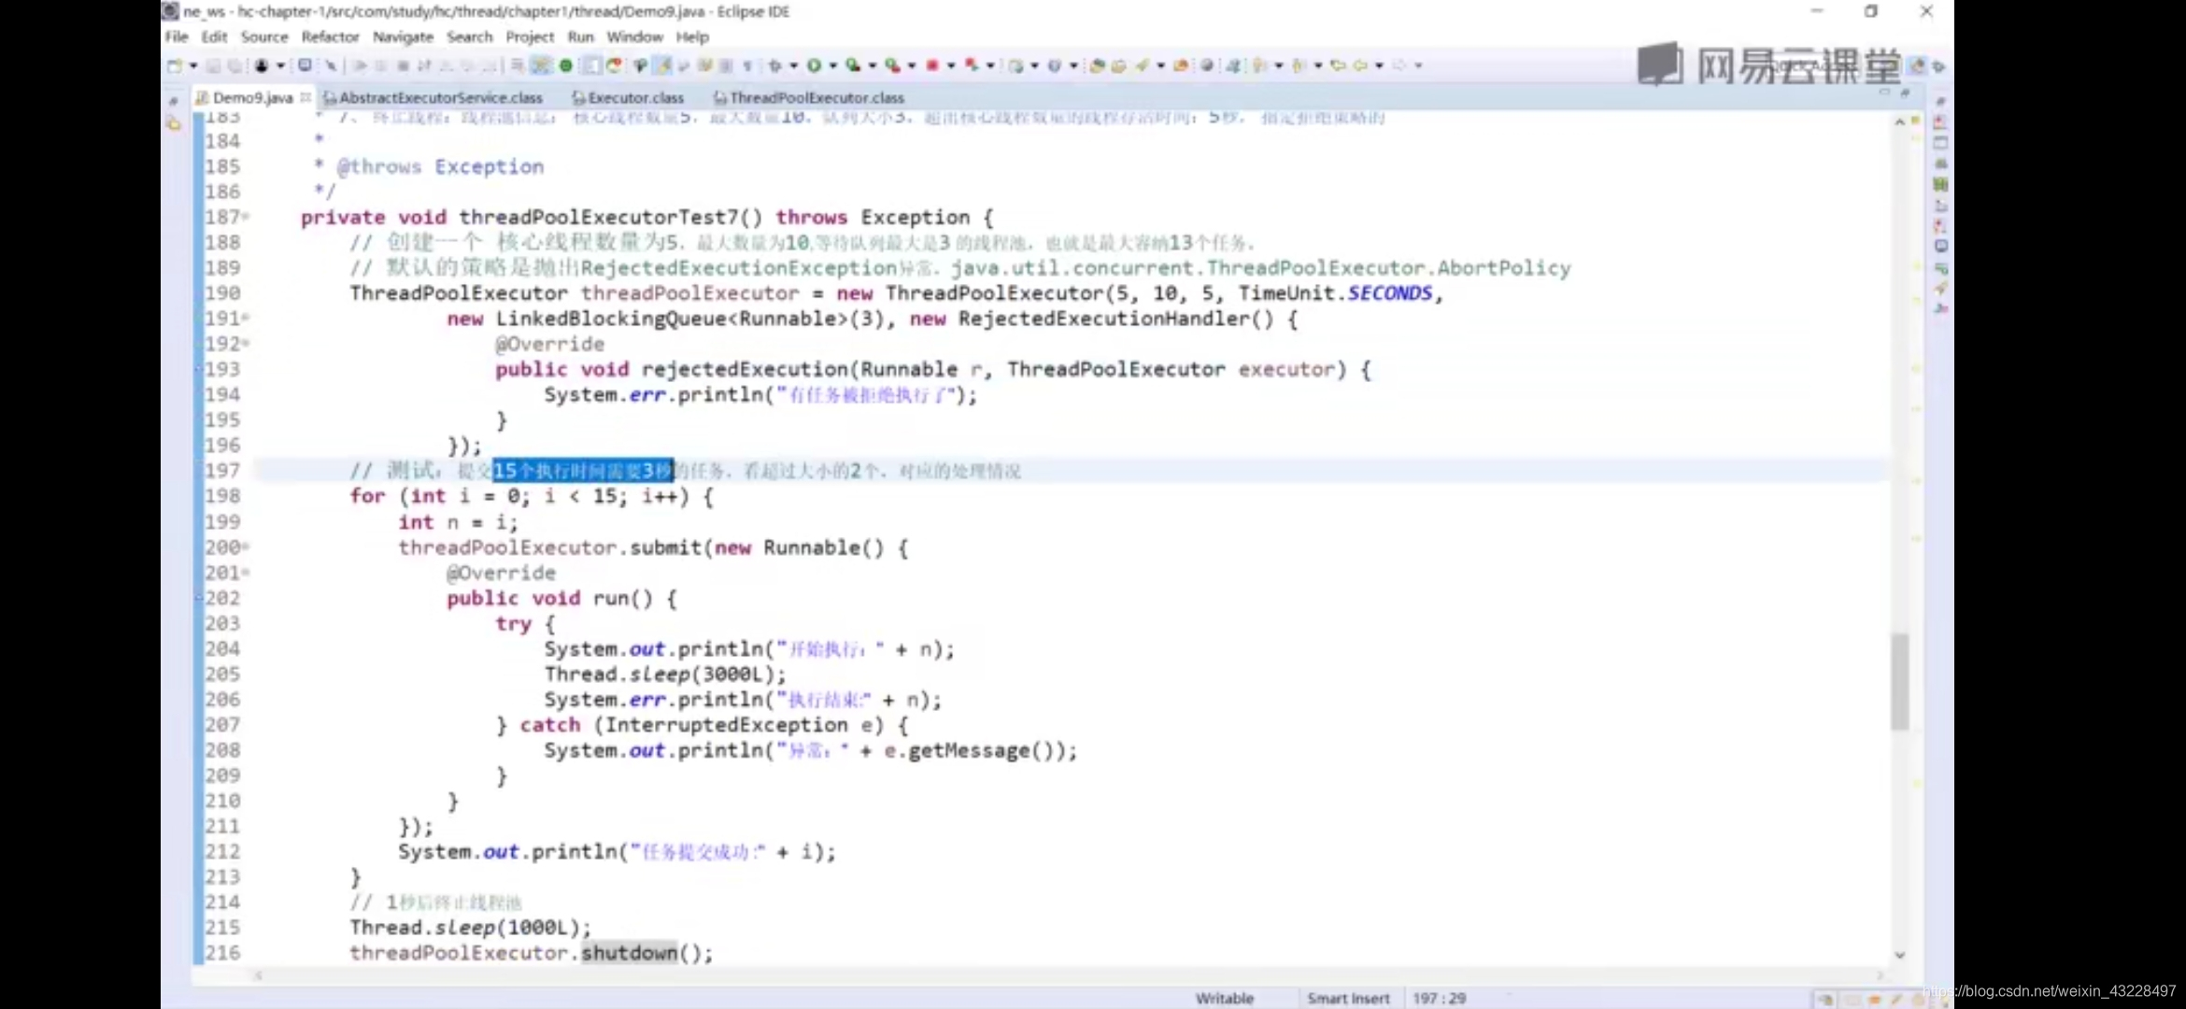Click the '197 : 29' cursor position entry

(1440, 998)
